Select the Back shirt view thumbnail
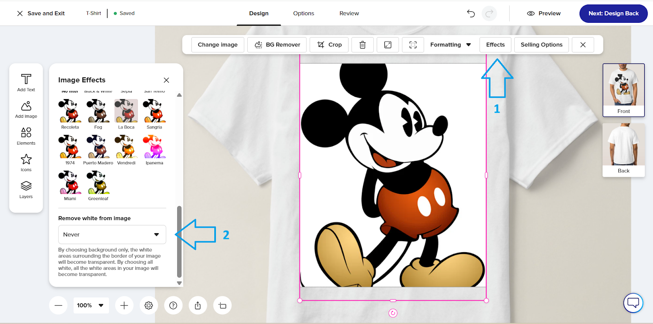This screenshot has height=324, width=653. (x=623, y=149)
